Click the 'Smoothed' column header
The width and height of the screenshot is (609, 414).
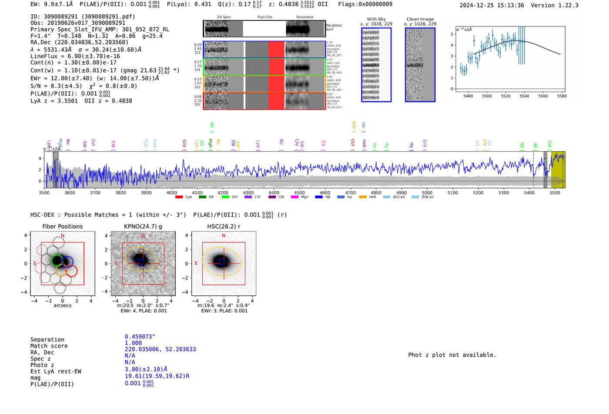tap(304, 17)
